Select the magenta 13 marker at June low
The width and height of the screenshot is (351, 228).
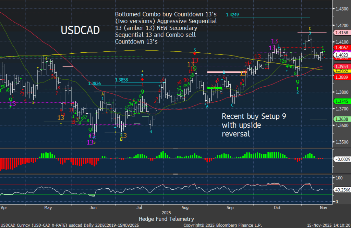click(x=90, y=142)
